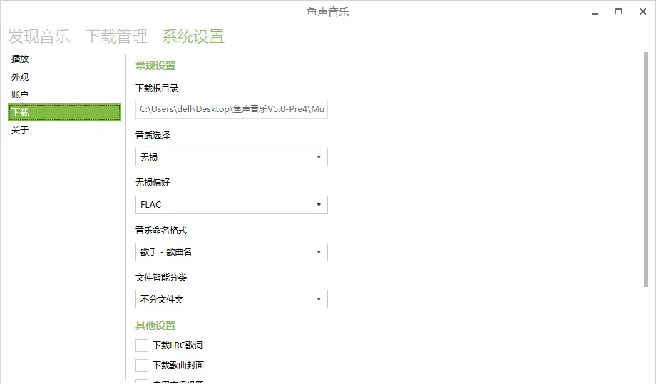Open the 音乐命名格式 combo box

(231, 252)
